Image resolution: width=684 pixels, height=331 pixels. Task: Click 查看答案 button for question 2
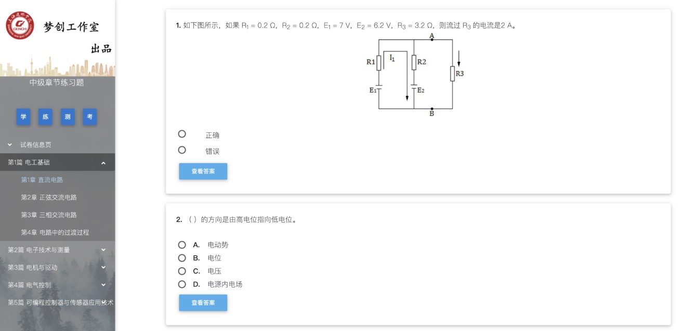203,302
